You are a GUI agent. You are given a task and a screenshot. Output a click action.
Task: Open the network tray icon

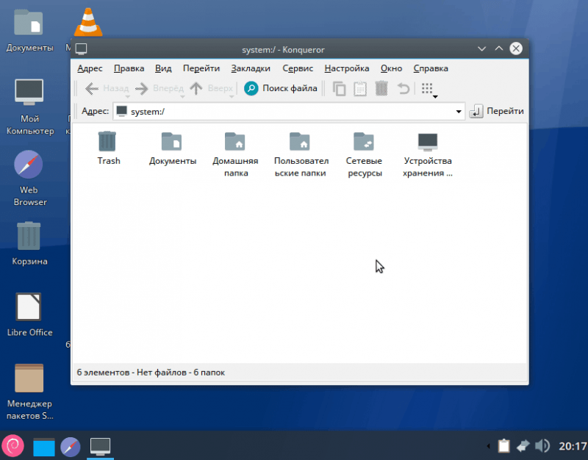pos(523,446)
